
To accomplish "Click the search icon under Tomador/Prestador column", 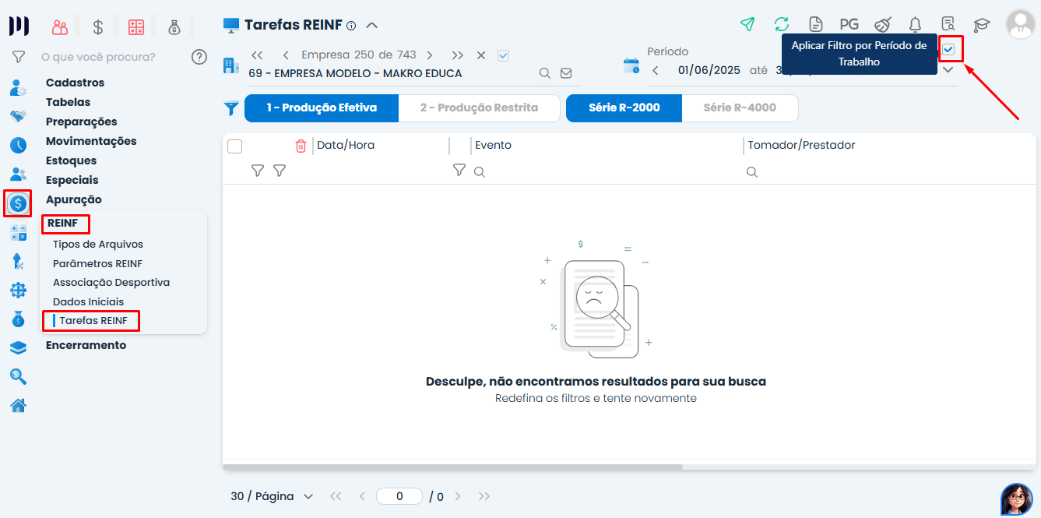I will click(x=752, y=171).
